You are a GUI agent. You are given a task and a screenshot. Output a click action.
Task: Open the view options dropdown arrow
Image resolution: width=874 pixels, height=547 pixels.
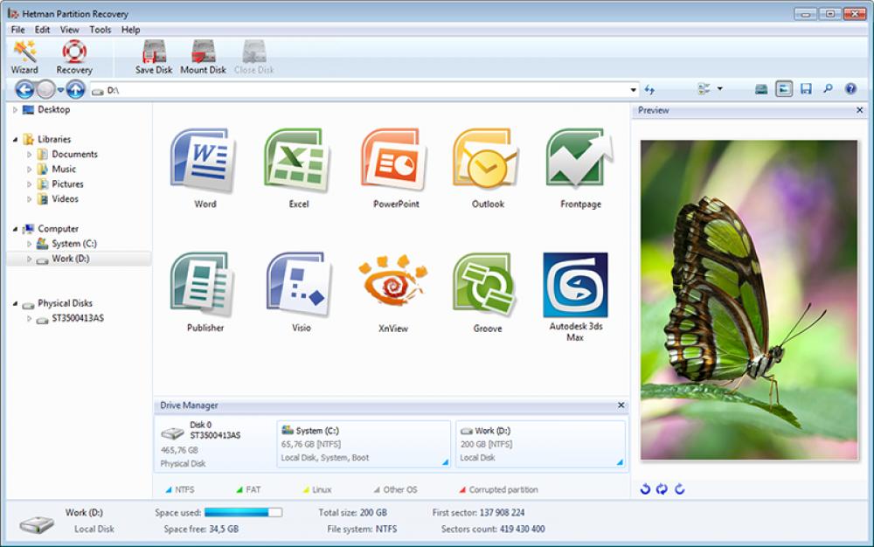(719, 88)
